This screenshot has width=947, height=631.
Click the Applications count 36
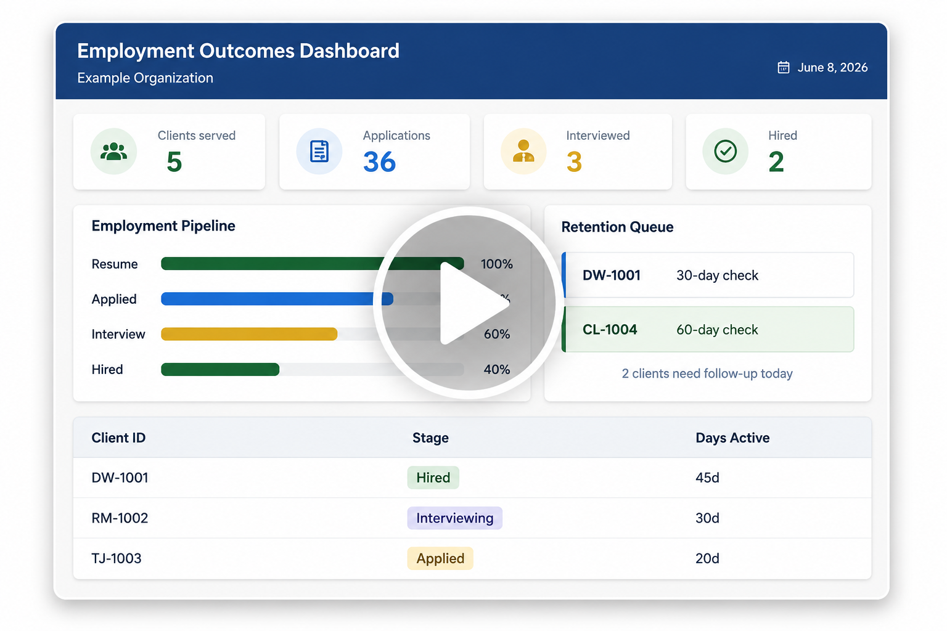(x=379, y=162)
